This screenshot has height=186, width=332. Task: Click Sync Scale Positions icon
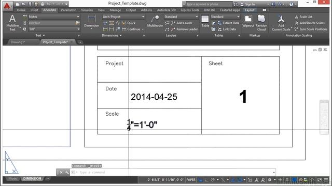[296, 29]
